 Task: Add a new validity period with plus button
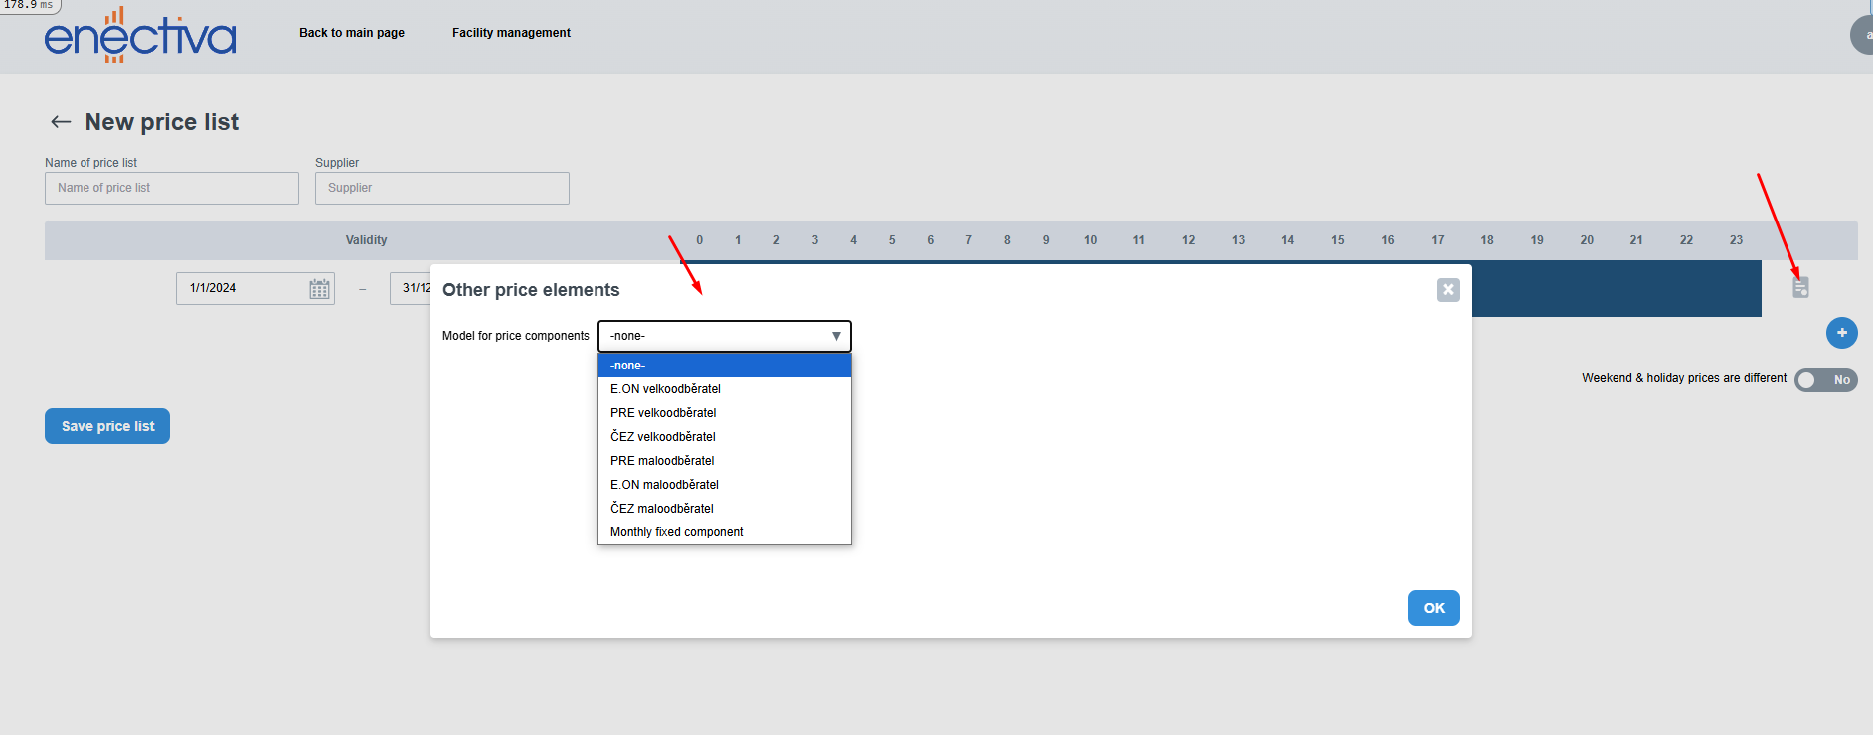click(1841, 333)
